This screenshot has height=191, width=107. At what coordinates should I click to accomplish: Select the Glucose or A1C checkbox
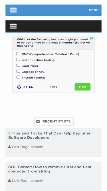(x=18, y=71)
